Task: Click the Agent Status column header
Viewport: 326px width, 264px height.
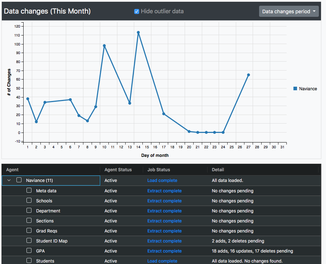Action: click(118, 170)
